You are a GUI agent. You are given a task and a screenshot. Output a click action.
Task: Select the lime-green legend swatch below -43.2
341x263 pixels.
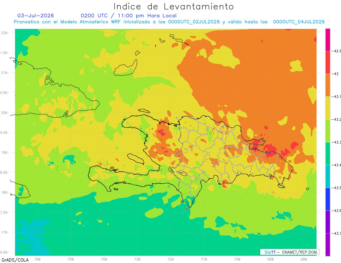328,131
